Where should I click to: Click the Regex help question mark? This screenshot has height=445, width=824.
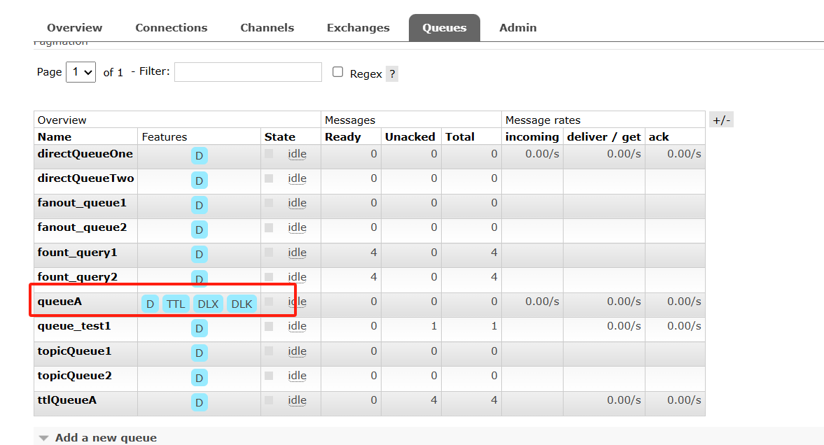click(392, 74)
